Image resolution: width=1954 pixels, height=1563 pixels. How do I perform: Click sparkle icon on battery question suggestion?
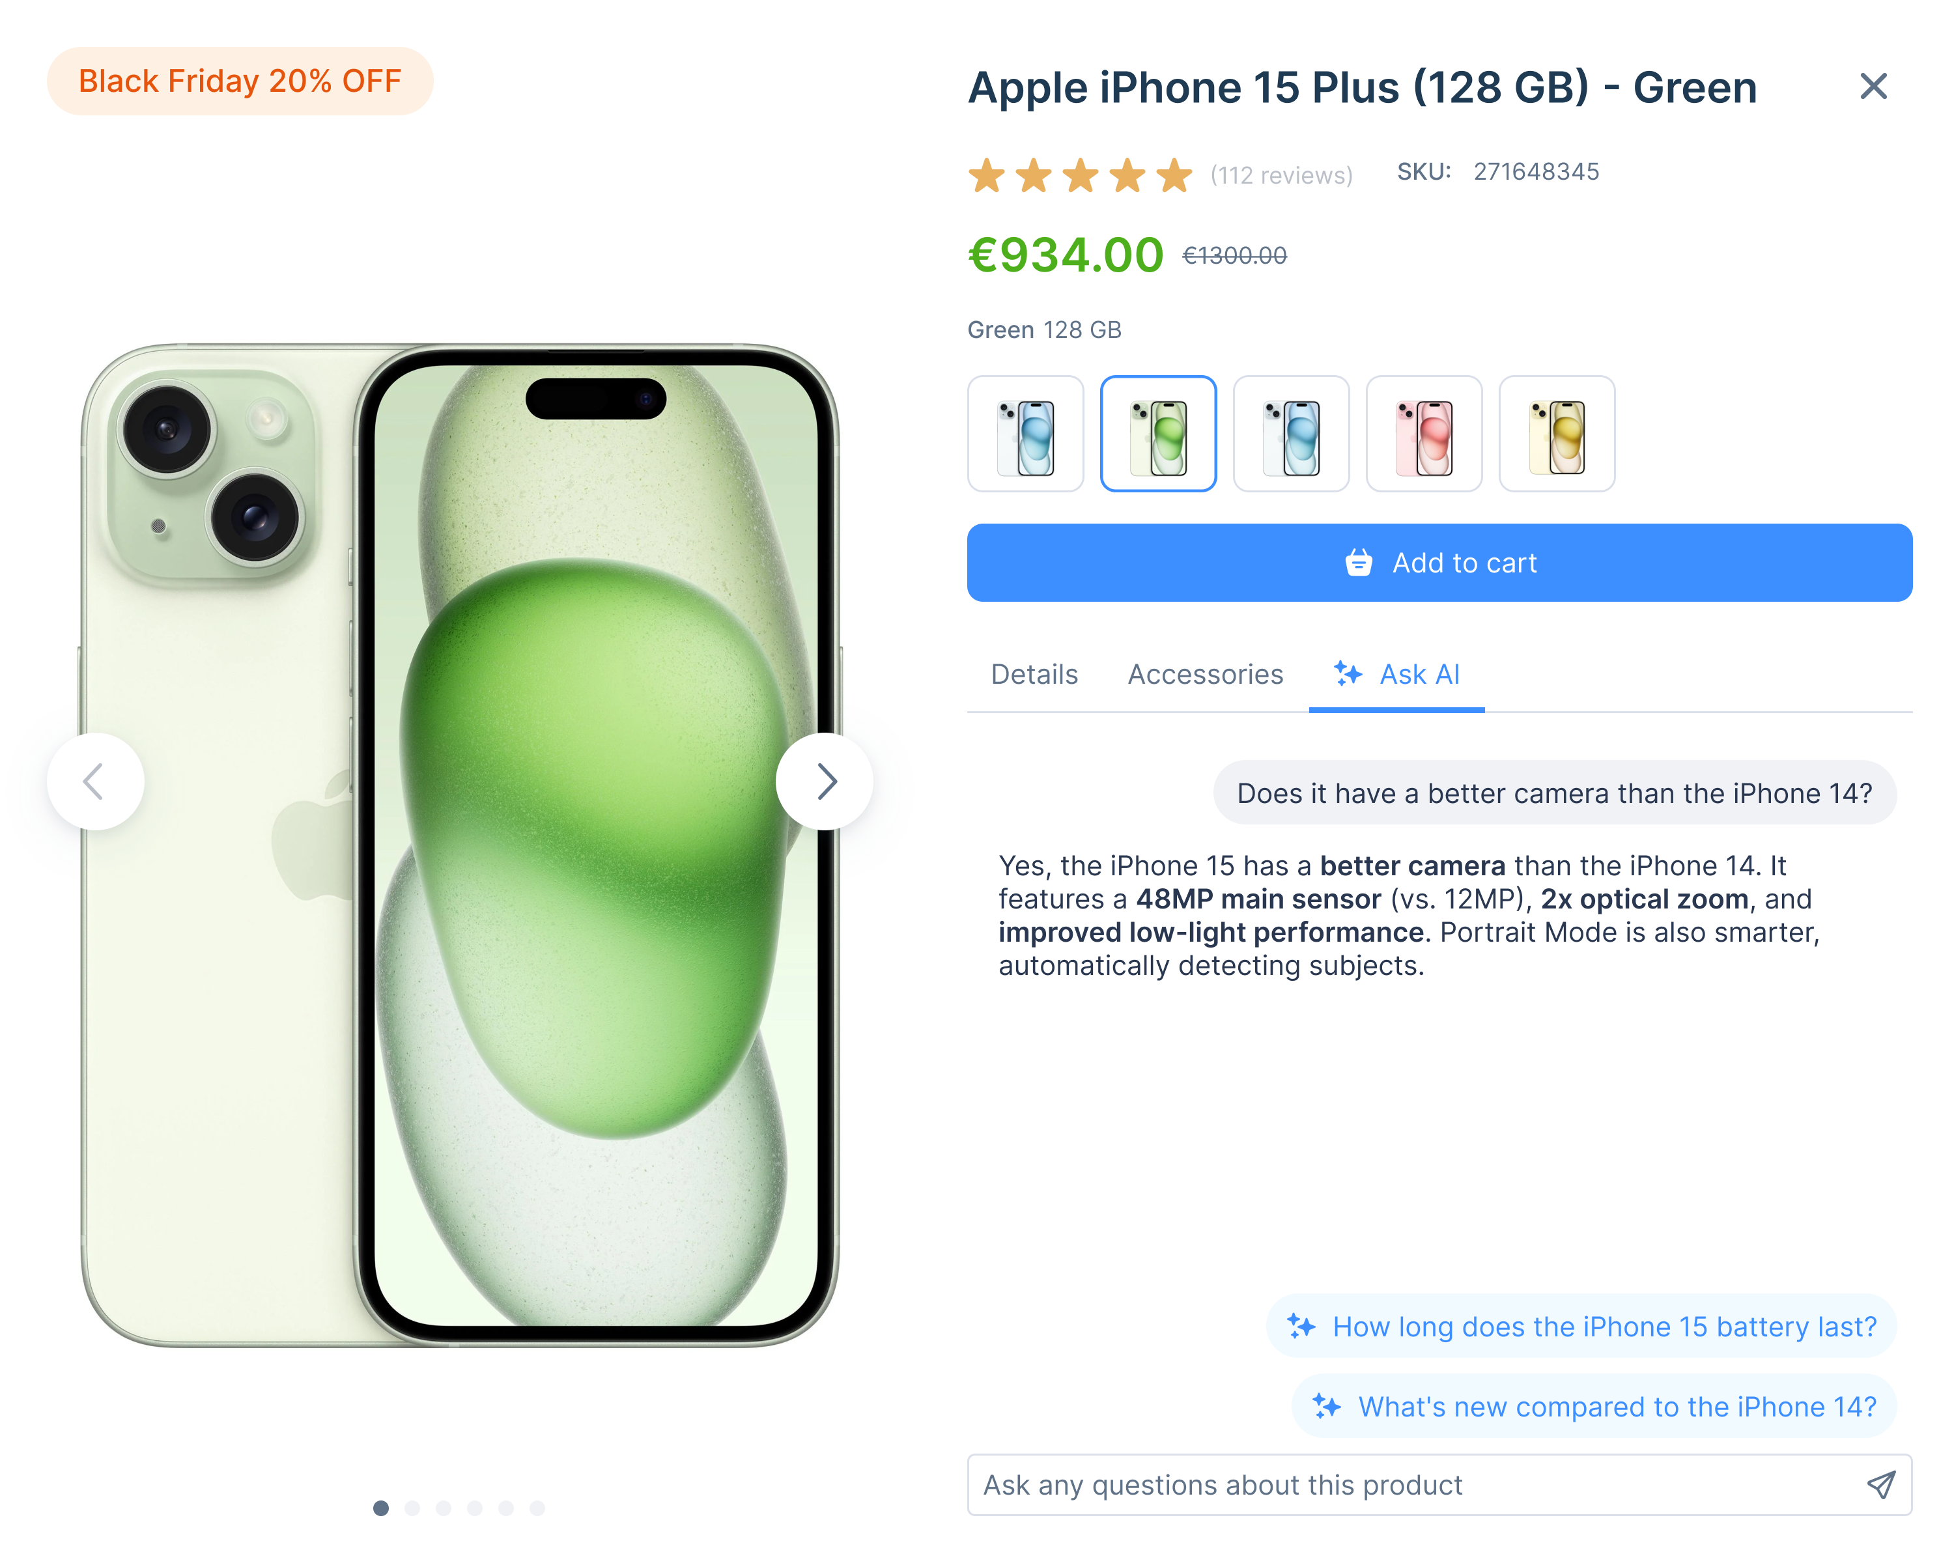click(x=1301, y=1327)
